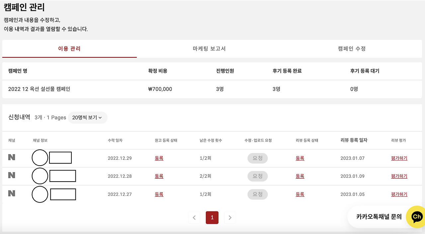Click 등록 under 리뷰 등록 상태, second row
The height and width of the screenshot is (234, 425).
(300, 176)
